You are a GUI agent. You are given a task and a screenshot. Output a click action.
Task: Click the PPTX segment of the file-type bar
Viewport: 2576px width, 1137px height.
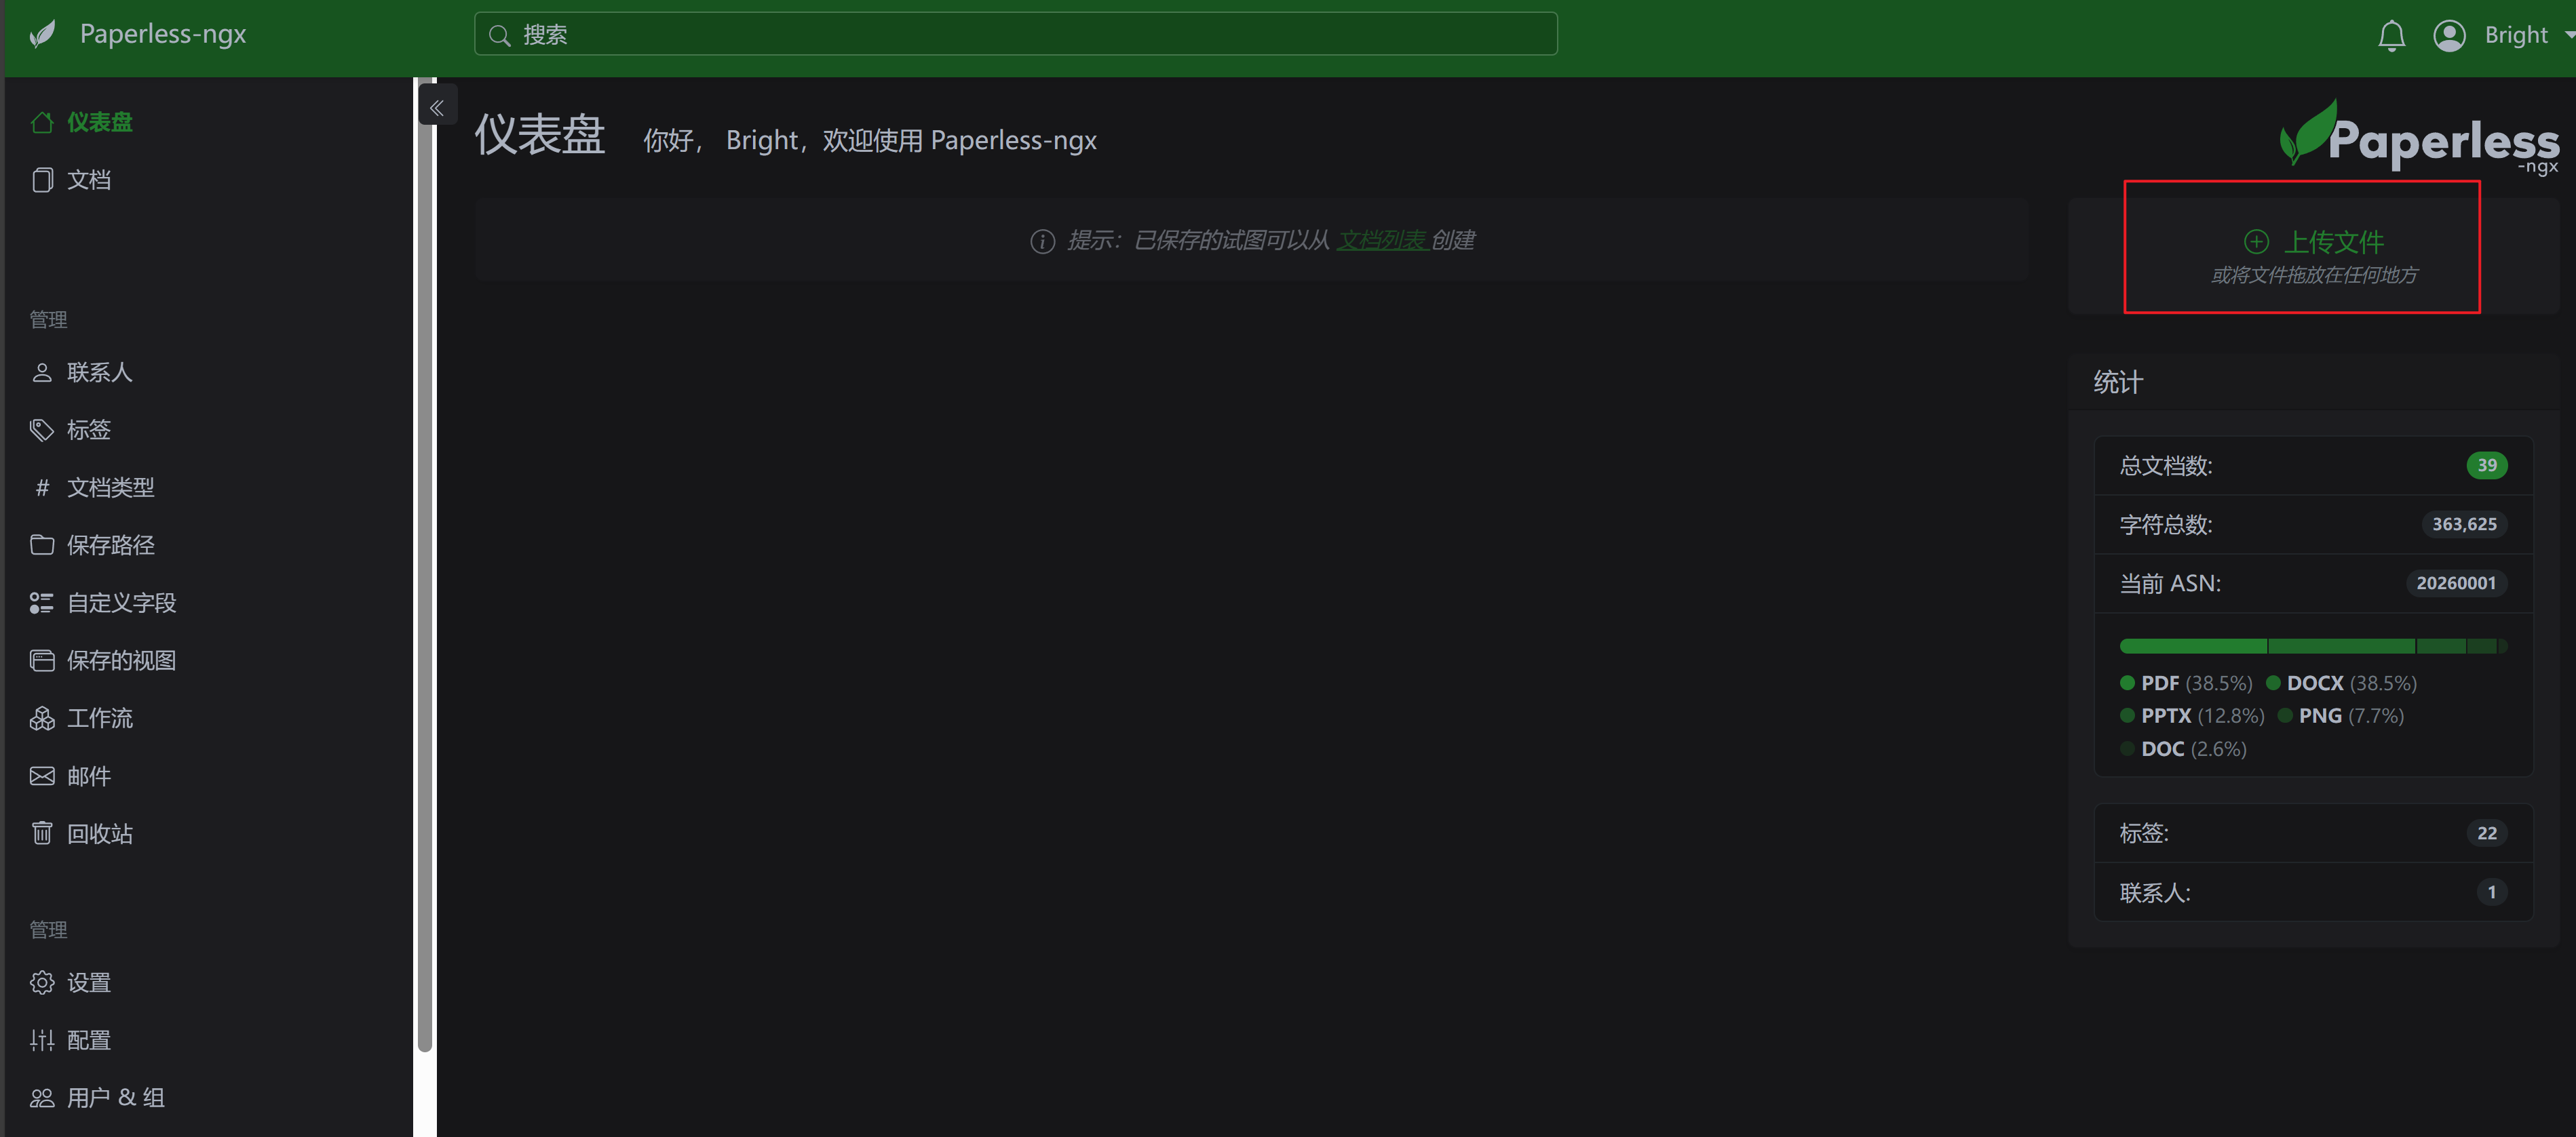point(2441,646)
